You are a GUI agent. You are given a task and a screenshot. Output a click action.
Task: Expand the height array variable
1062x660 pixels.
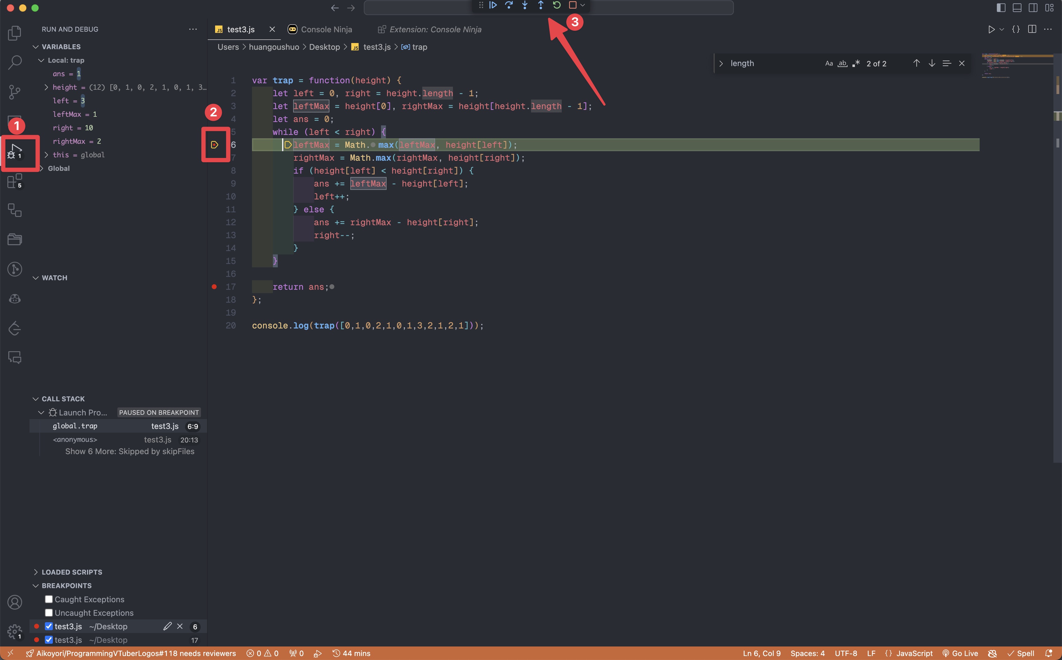(46, 87)
